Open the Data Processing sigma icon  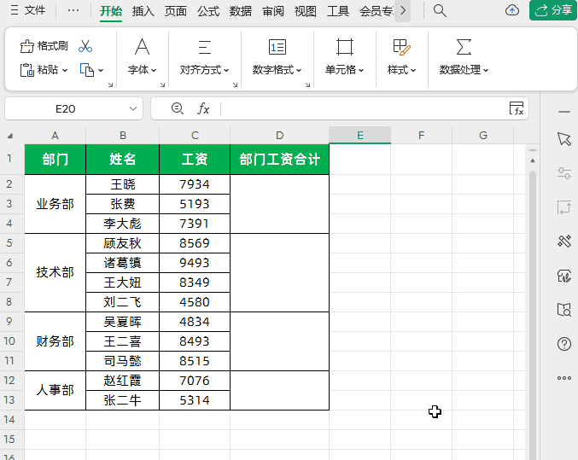(x=464, y=47)
